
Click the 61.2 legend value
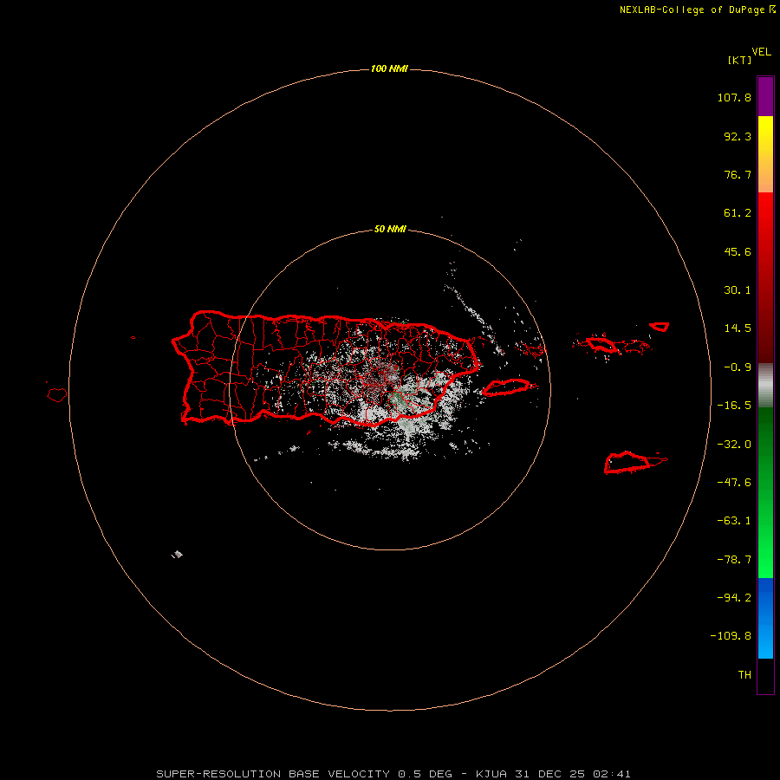(738, 213)
